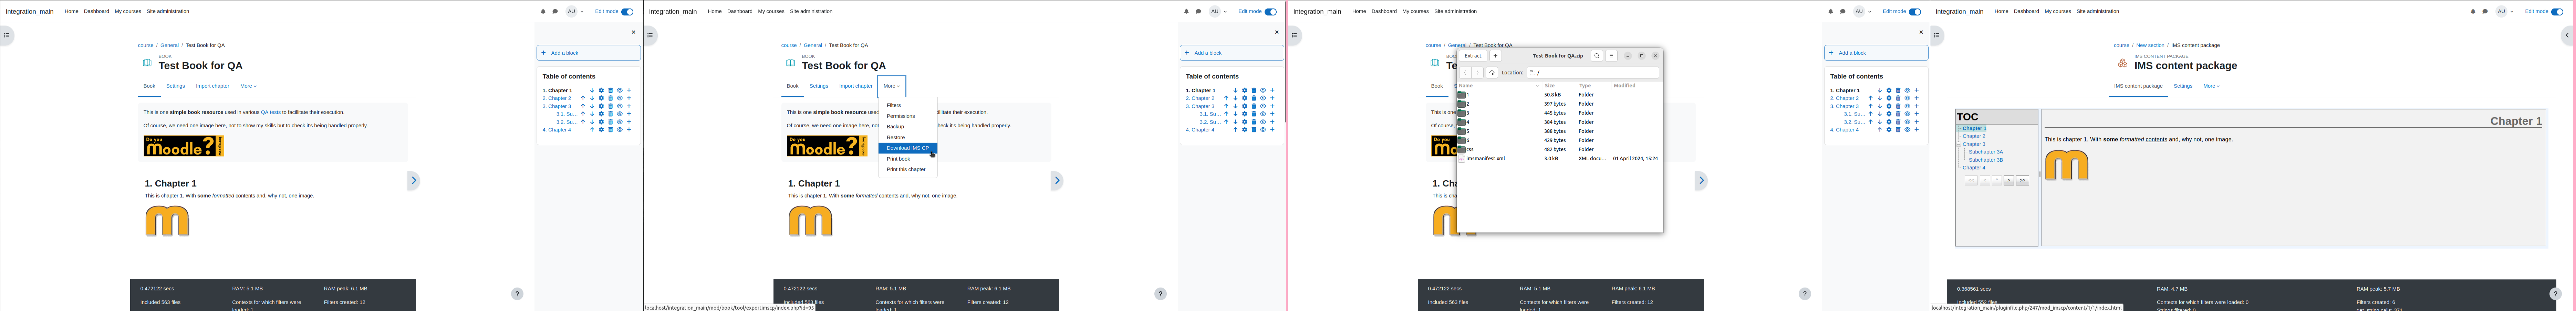Collapse Chapter 3 node in the IMS package TOC
2576x311 pixels.
point(1959,144)
